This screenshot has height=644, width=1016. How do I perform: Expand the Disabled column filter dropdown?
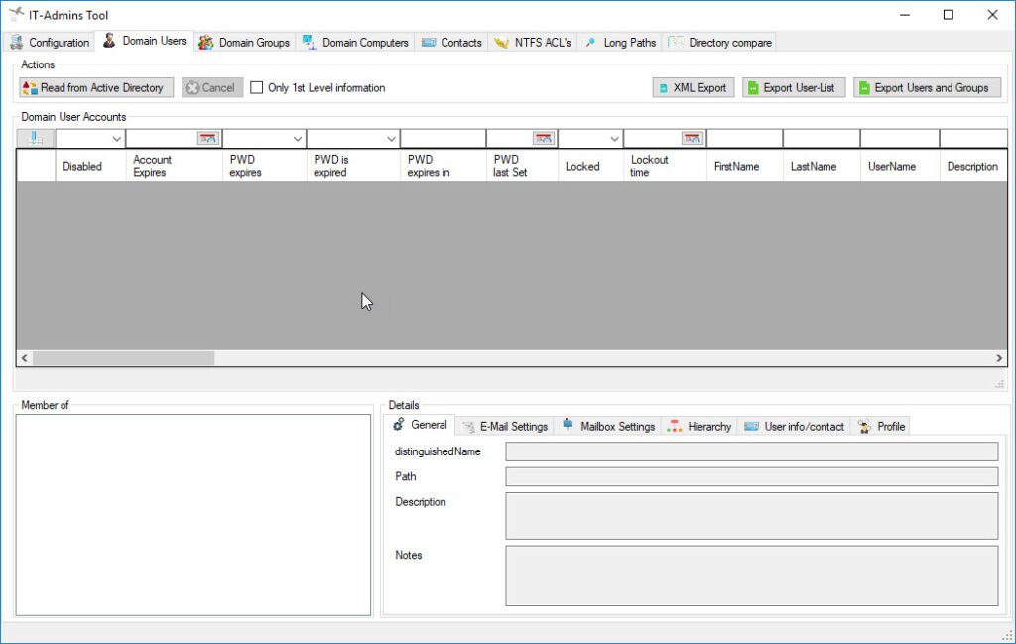click(116, 139)
